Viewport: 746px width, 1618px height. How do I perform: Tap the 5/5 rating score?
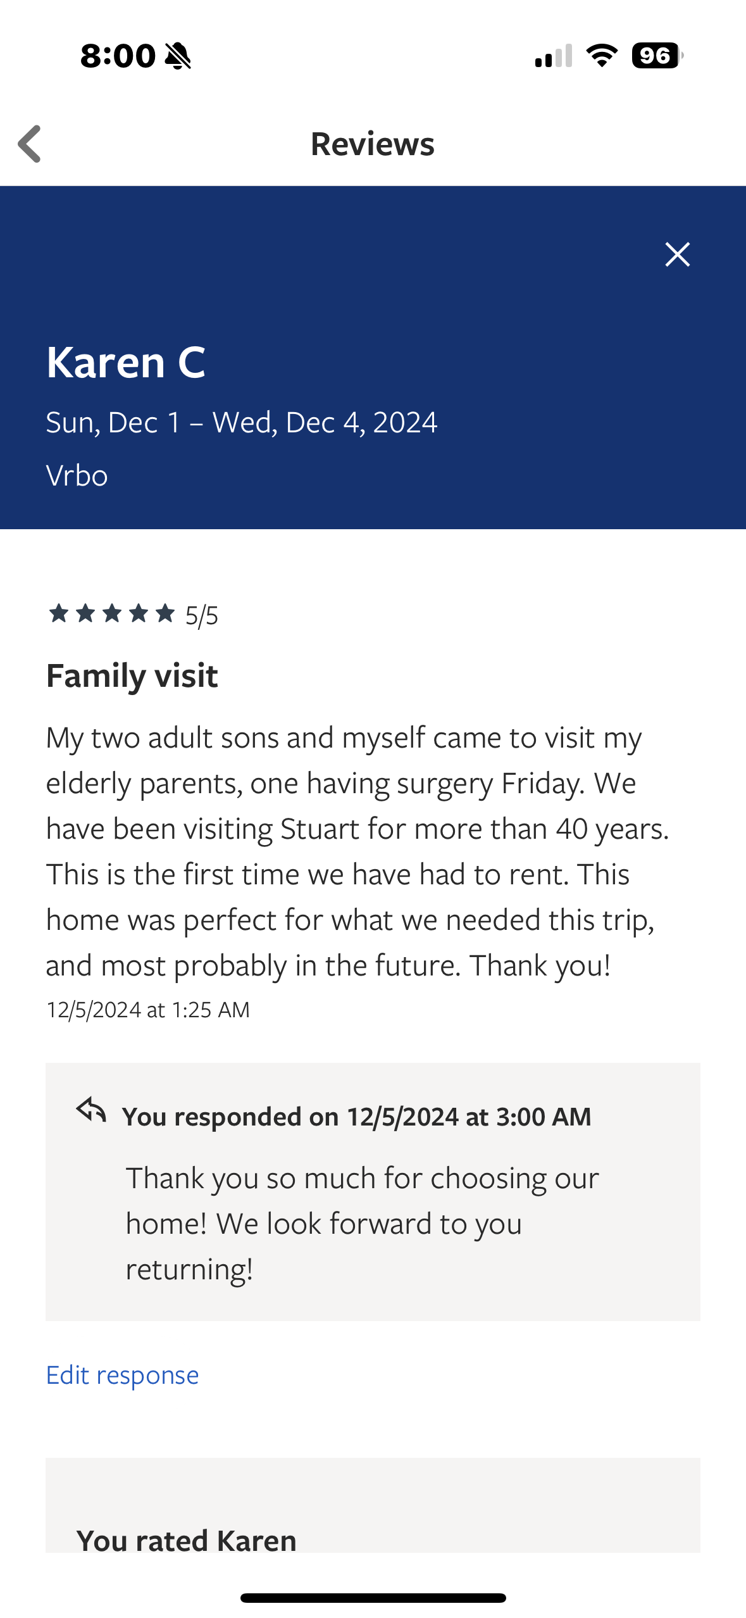(202, 615)
